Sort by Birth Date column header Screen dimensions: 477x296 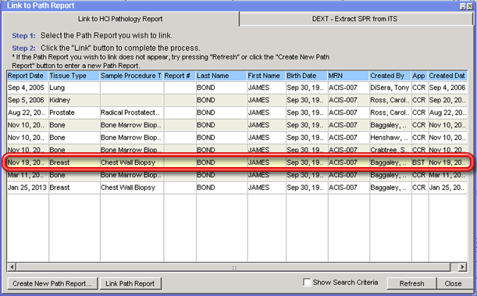pyautogui.click(x=307, y=76)
